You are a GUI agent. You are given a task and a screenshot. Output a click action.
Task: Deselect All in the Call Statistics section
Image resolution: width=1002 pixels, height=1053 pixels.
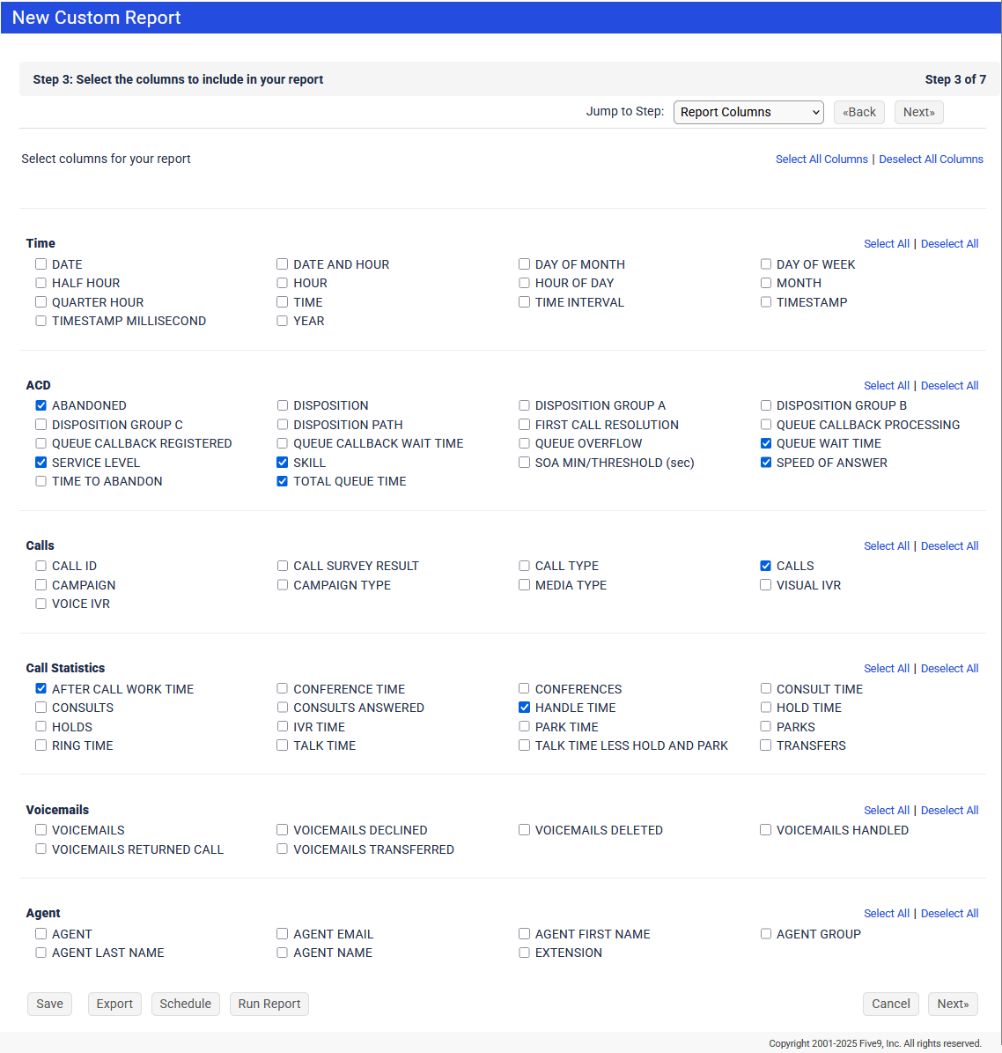pos(949,668)
